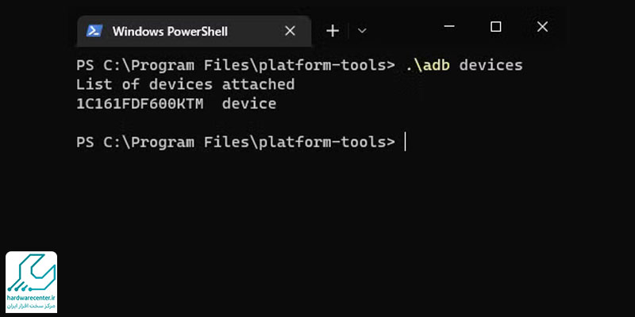The width and height of the screenshot is (635, 317).
Task: Close the terminal window
Action: pos(542,27)
